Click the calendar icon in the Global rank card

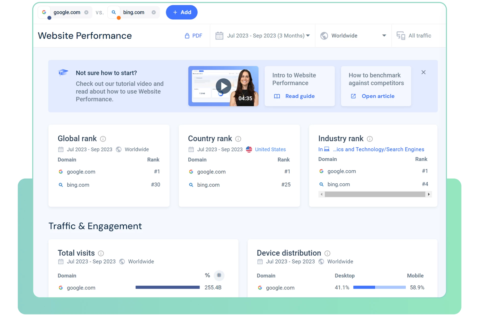(x=61, y=149)
